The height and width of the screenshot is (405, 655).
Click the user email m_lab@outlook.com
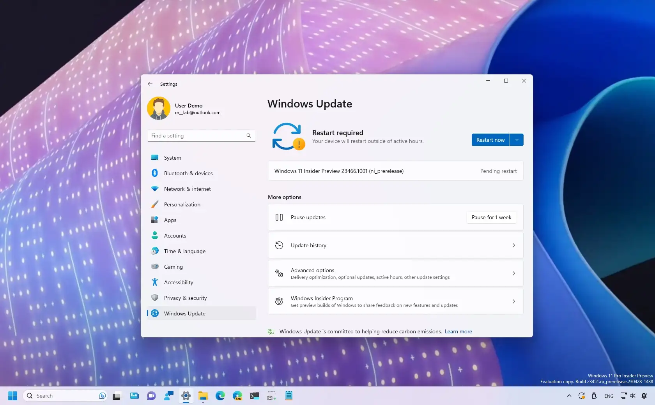tap(198, 113)
